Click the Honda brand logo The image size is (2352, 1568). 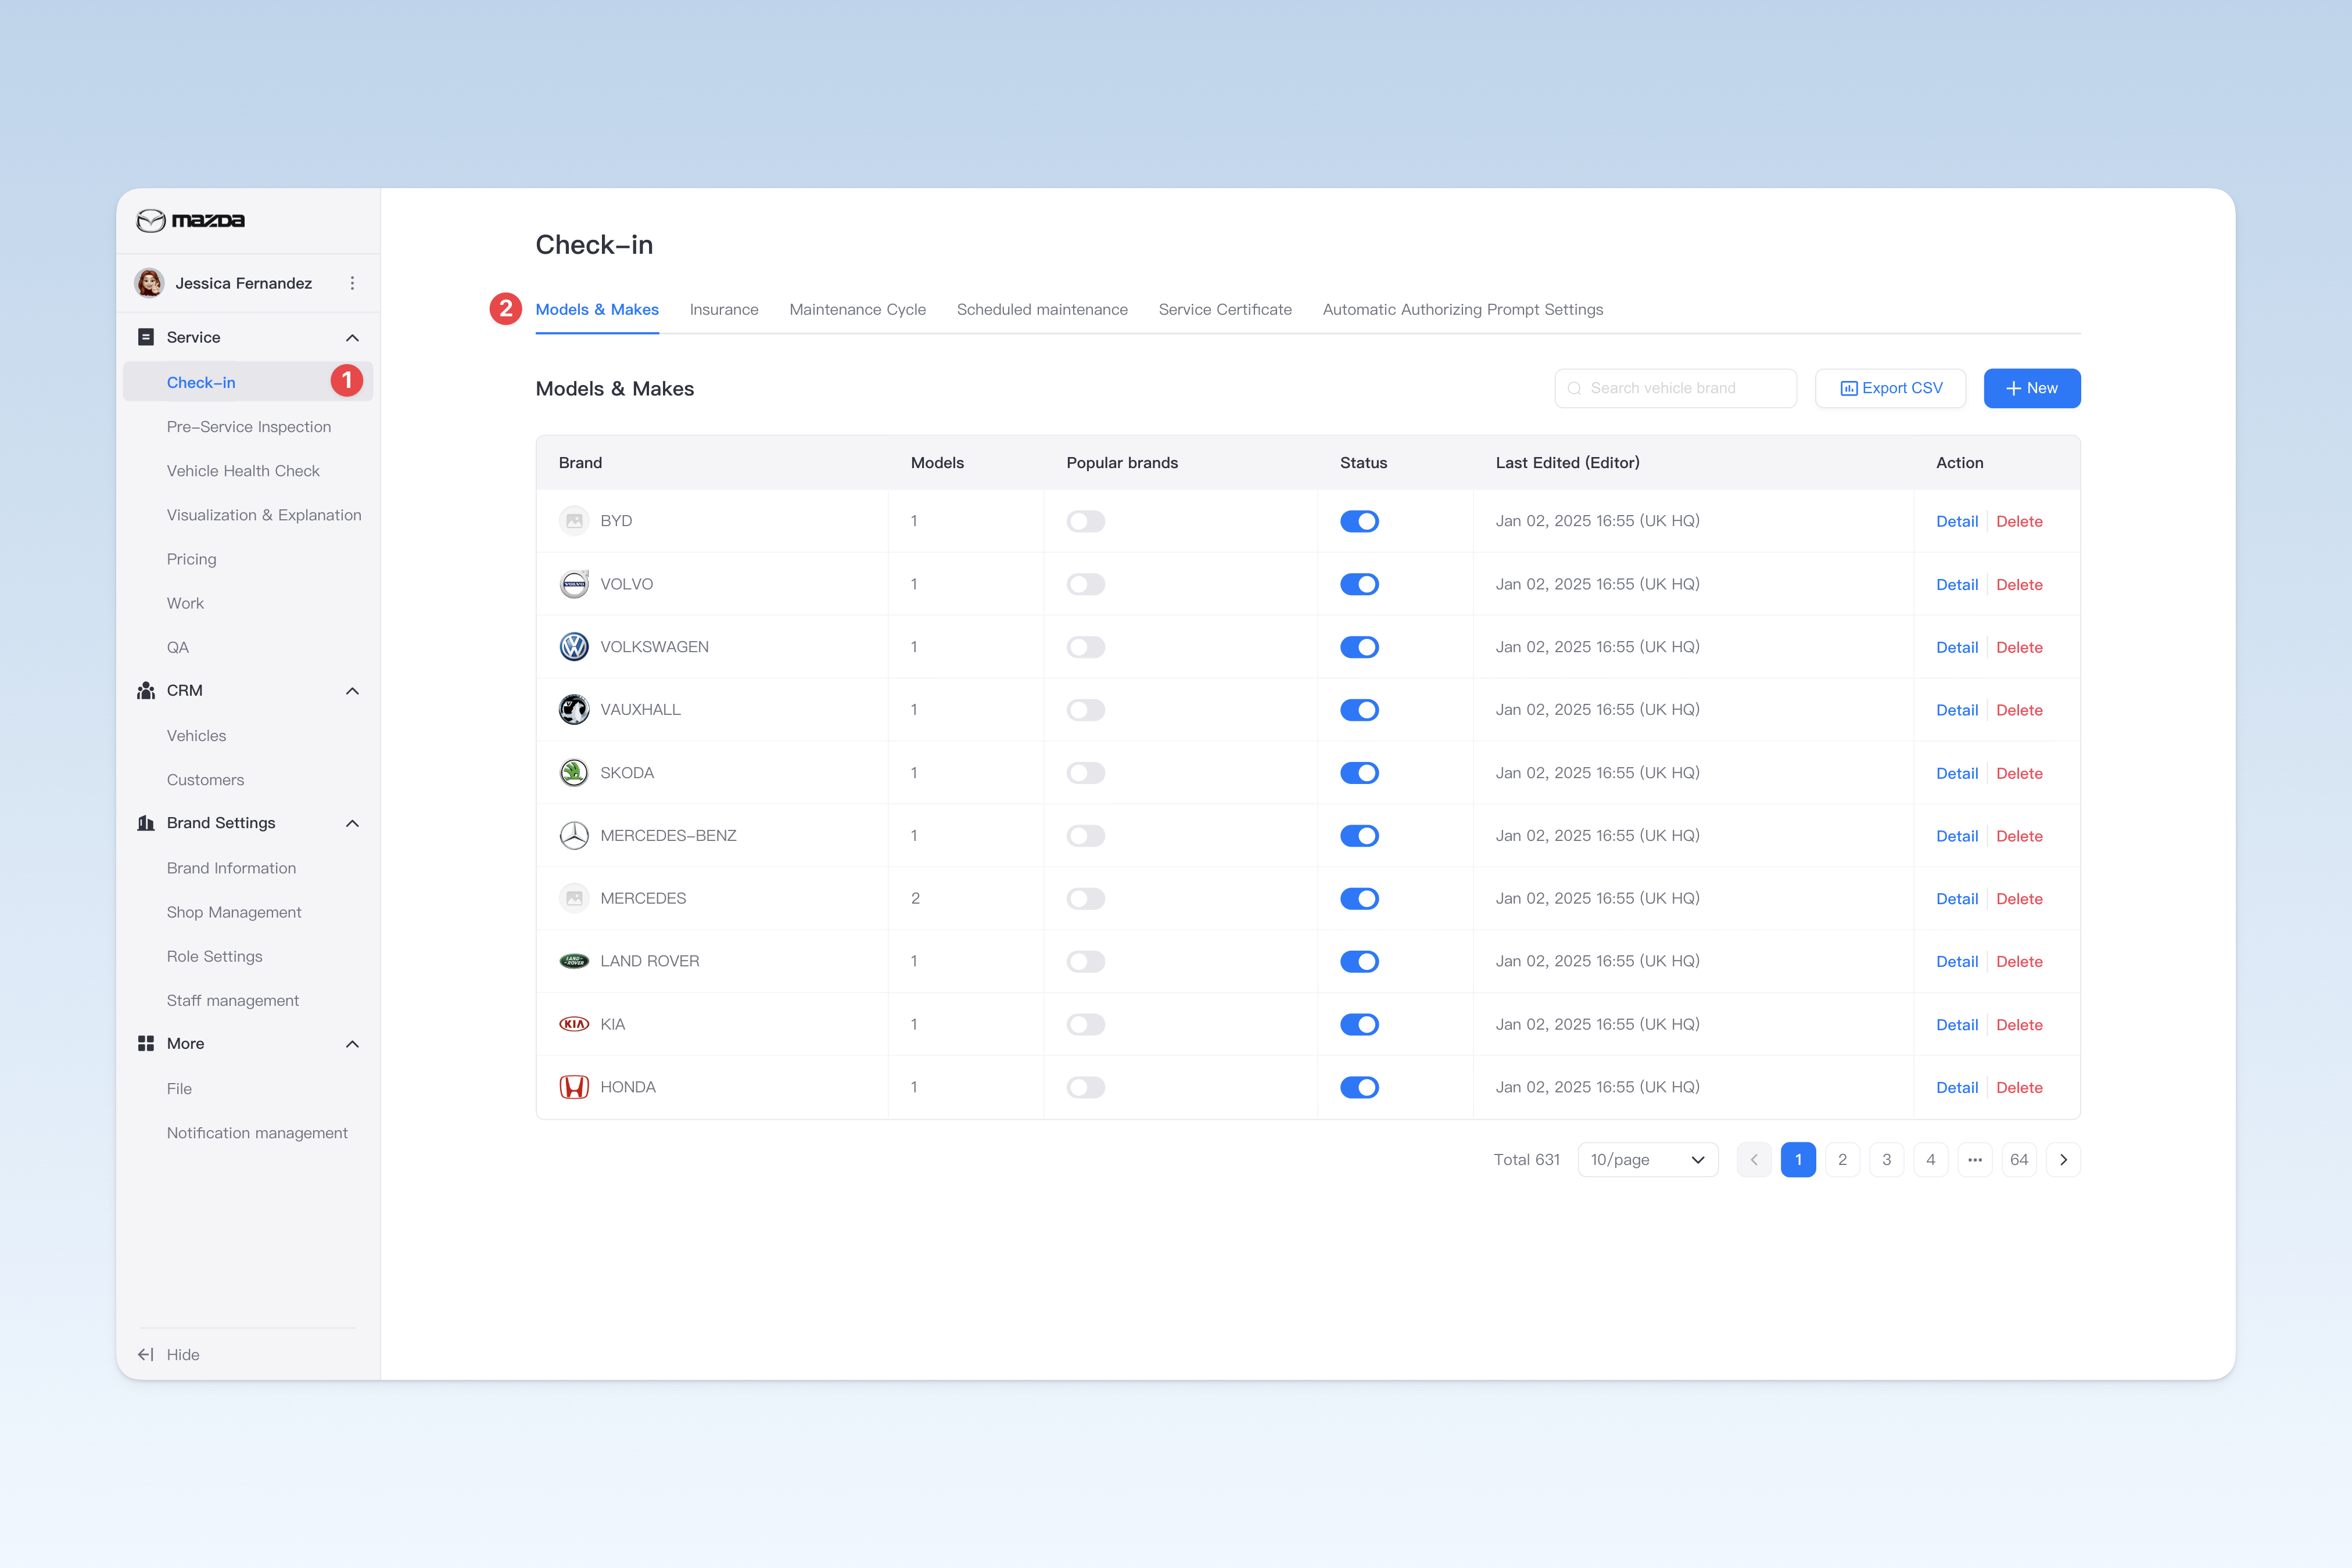click(574, 1087)
